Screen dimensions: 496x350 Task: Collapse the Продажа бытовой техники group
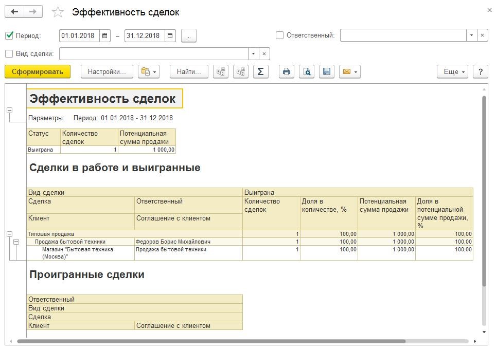pyautogui.click(x=16, y=242)
